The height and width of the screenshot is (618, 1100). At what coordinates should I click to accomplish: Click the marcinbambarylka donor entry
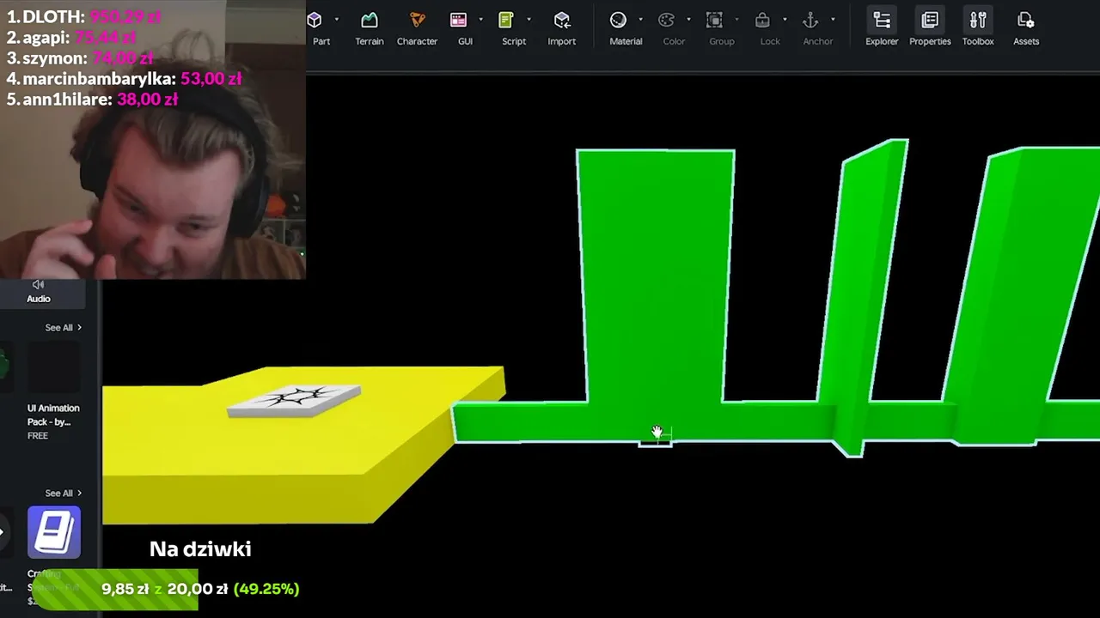coord(124,78)
